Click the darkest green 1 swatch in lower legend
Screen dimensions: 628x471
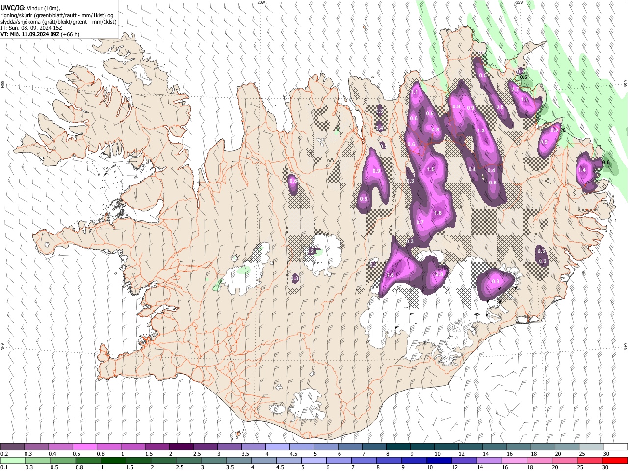point(113,460)
